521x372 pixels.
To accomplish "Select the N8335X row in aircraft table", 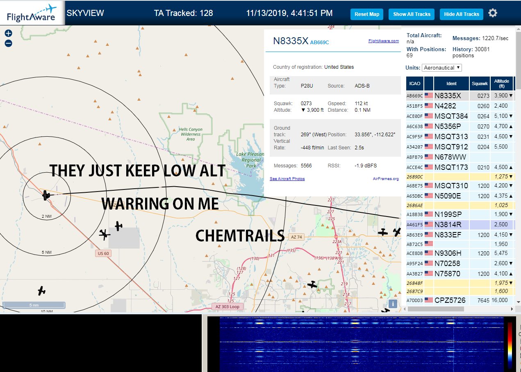I will coord(460,96).
